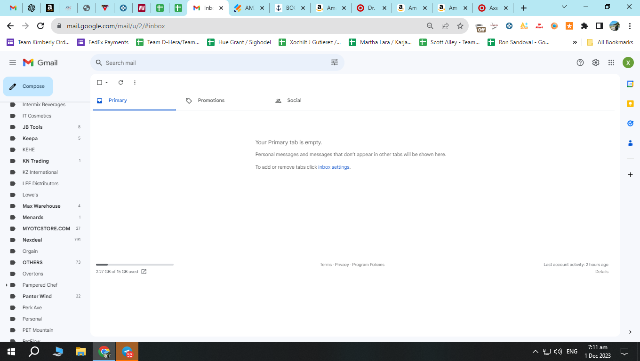Switch to the BOC anchor browser tab

290,8
